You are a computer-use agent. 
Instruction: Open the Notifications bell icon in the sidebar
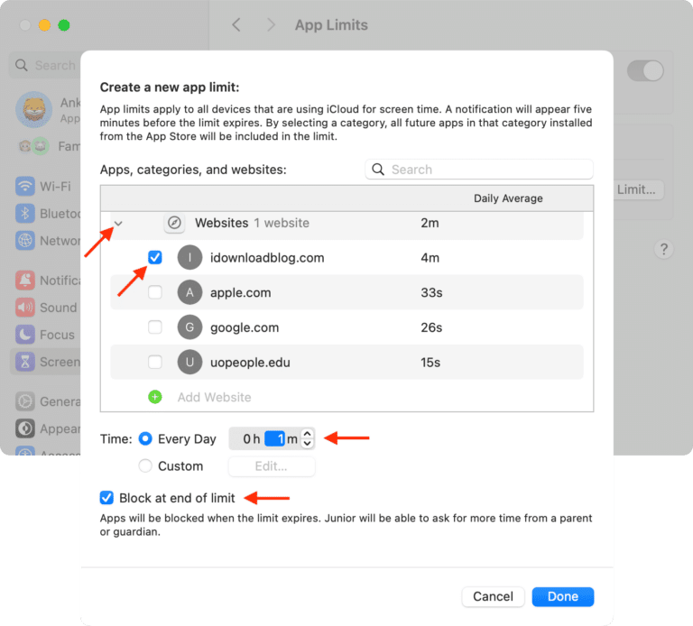coord(25,281)
